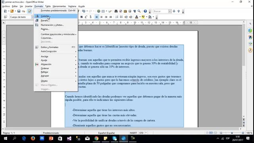
Task: Open the Data Sources icon
Action: (130, 11)
